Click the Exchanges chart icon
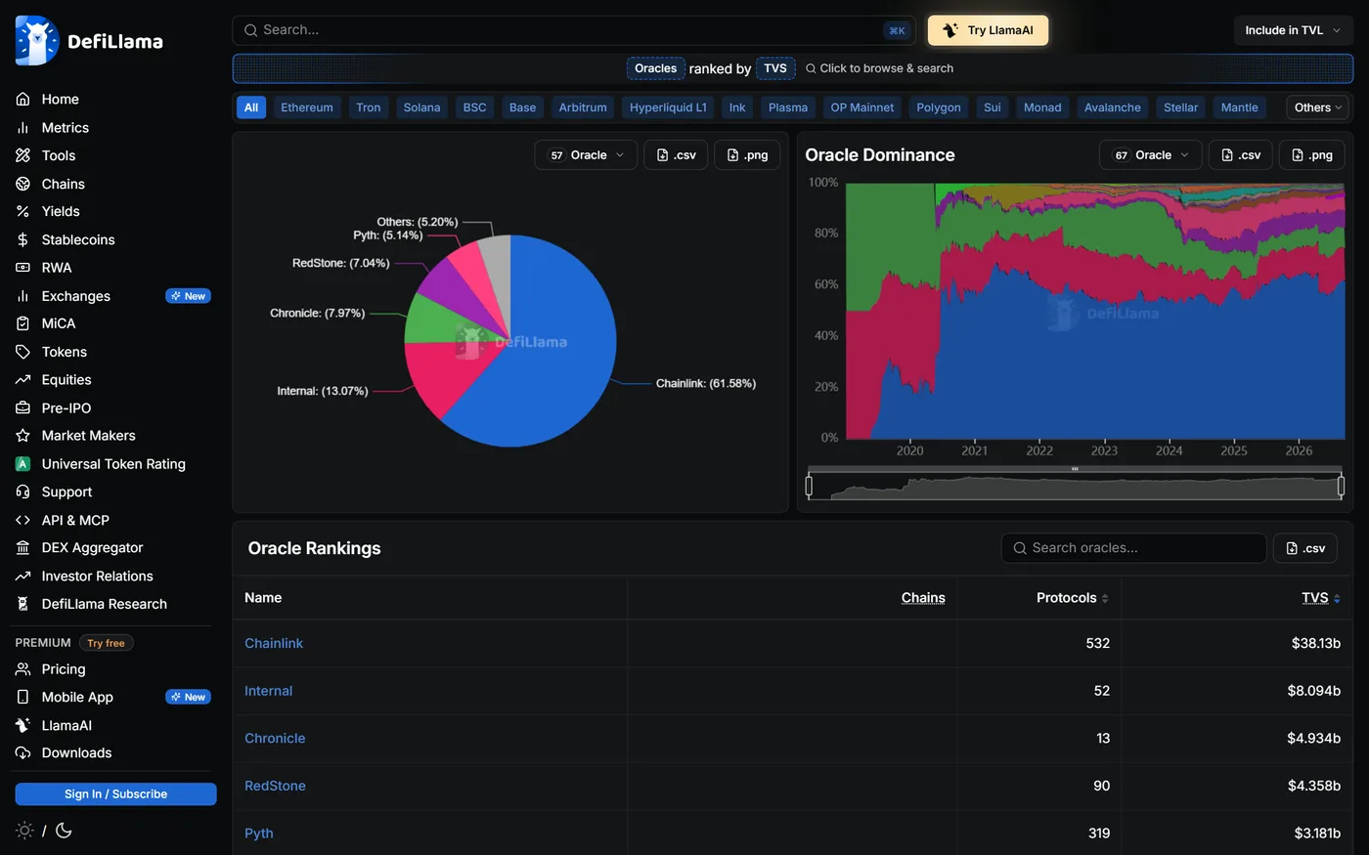This screenshot has width=1369, height=855. [22, 296]
